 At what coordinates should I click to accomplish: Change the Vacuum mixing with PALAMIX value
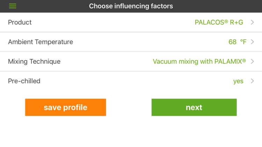(x=199, y=61)
